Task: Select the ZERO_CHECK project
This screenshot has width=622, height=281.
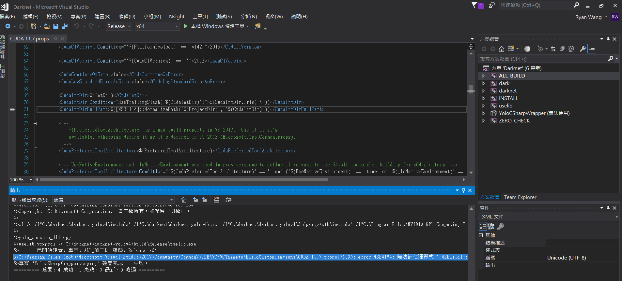Action: pos(514,121)
